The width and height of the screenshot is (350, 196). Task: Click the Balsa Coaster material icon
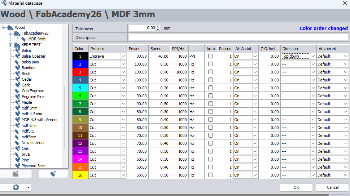click(17, 57)
